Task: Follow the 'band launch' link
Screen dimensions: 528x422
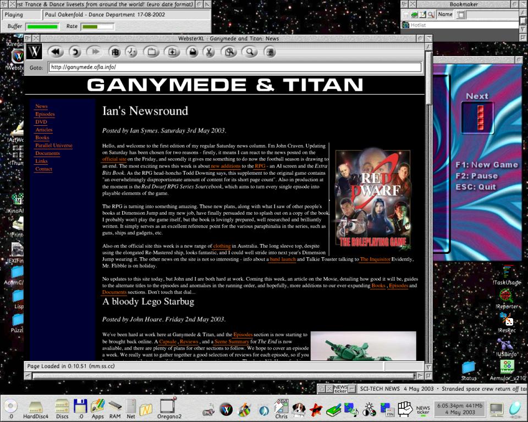Action: (283, 259)
